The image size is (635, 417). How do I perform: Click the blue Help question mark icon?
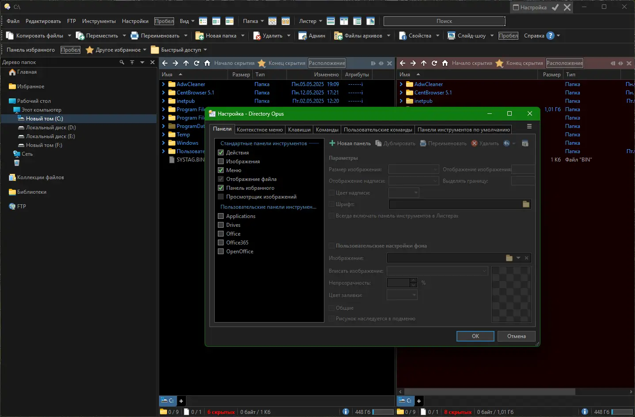pos(550,36)
